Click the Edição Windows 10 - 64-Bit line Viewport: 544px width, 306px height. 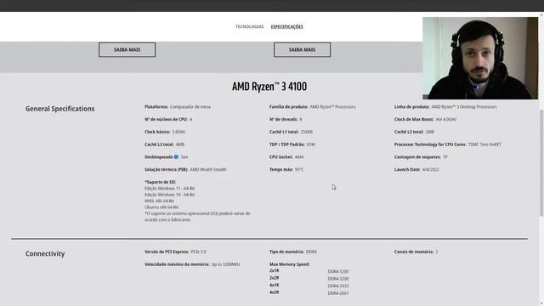pyautogui.click(x=170, y=195)
